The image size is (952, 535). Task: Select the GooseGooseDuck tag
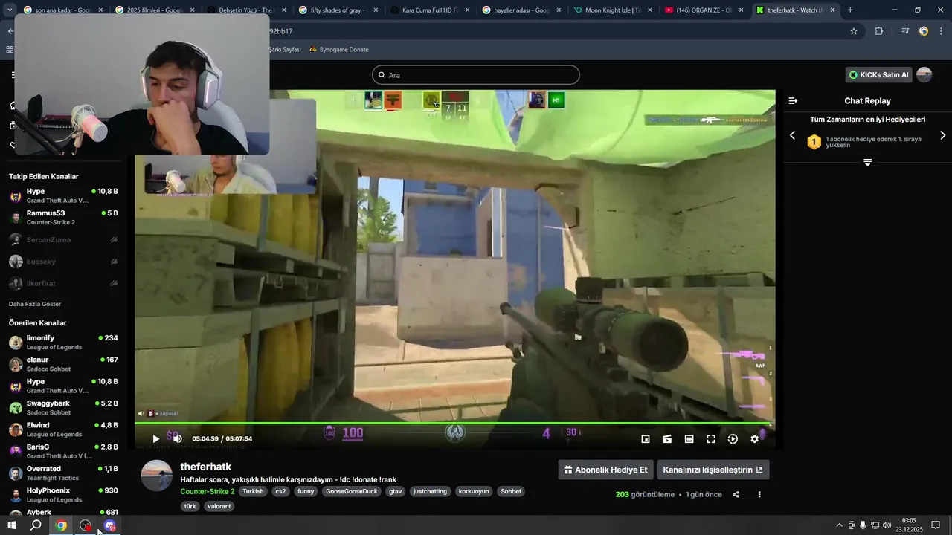pos(352,491)
